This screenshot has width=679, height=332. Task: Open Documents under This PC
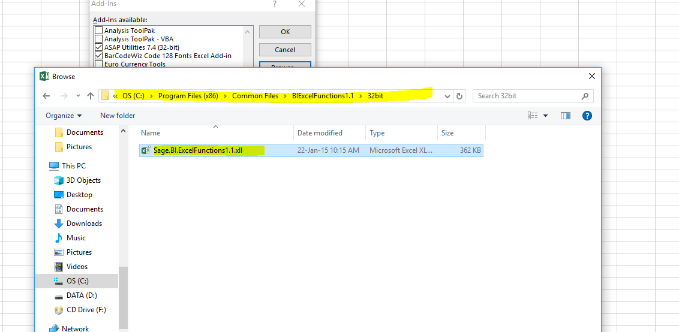click(79, 209)
